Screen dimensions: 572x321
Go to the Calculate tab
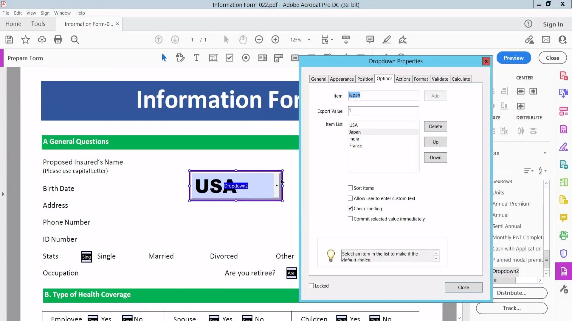(461, 79)
